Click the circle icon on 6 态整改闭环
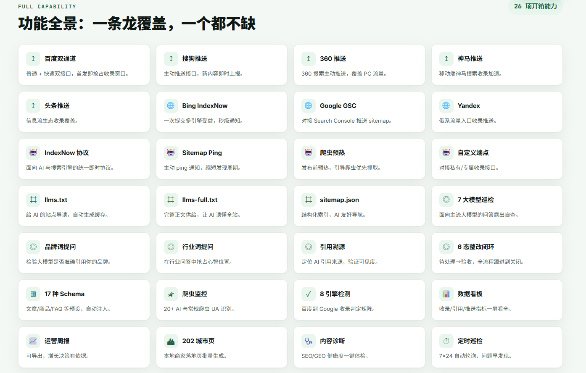The width and height of the screenshot is (586, 373). (446, 247)
